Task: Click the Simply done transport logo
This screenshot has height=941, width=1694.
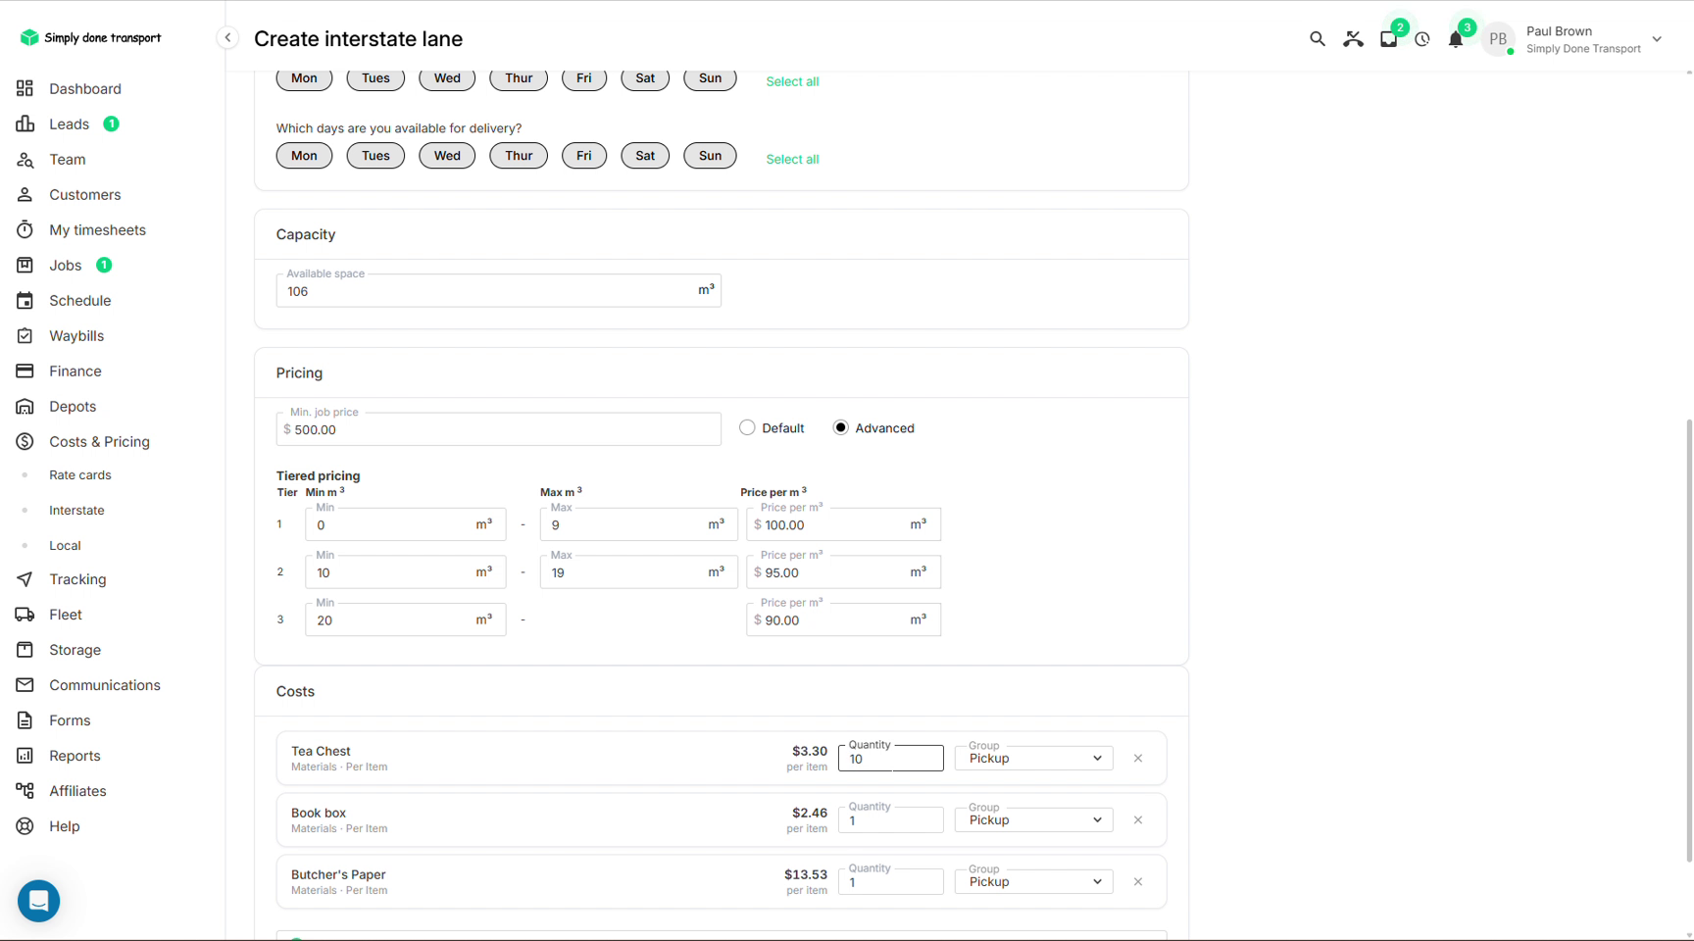Action: (x=90, y=37)
